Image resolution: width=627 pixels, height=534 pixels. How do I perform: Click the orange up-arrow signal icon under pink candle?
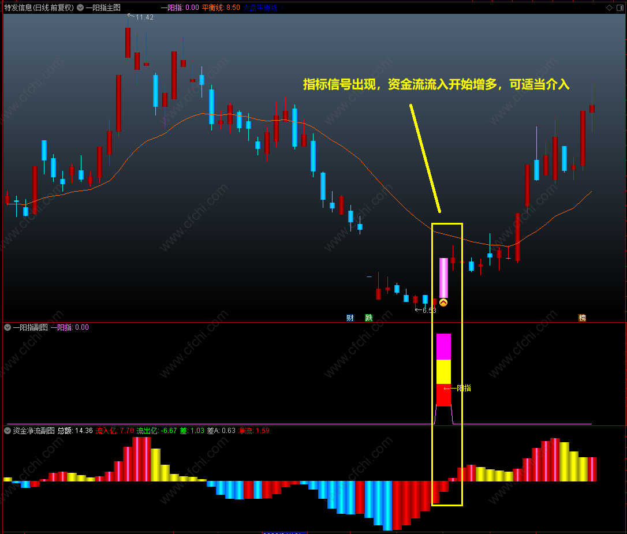pos(443,302)
